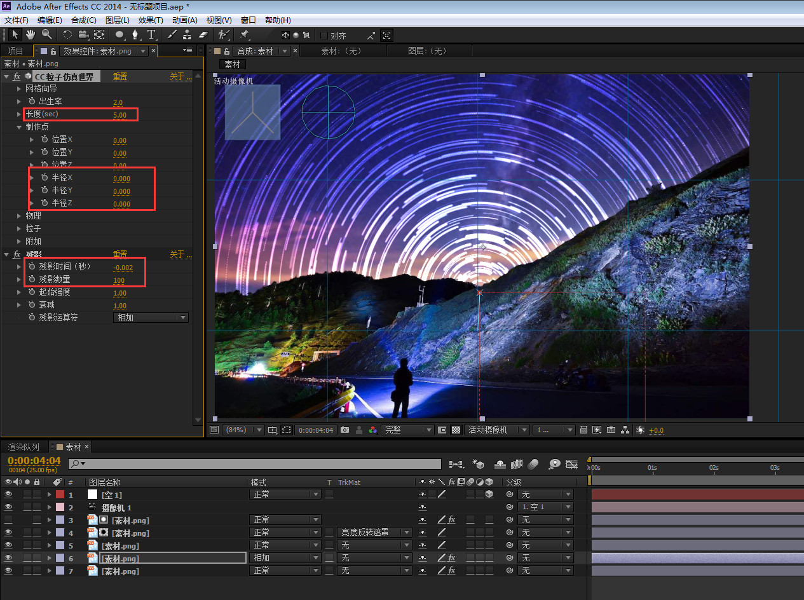Viewport: 804px width, 600px height.
Task: Select the Zoom magnifier tool
Action: coord(46,34)
